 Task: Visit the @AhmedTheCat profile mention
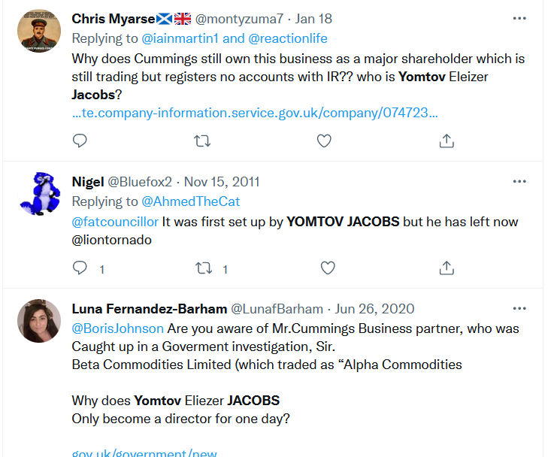[191, 201]
